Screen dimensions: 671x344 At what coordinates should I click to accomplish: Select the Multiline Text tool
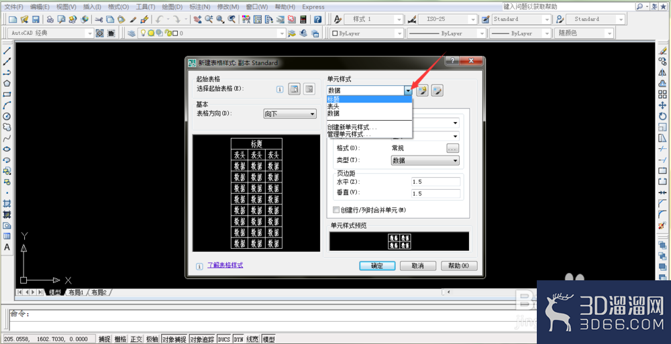click(x=7, y=247)
